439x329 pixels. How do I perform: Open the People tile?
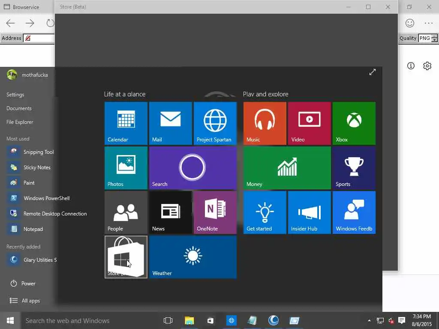tap(126, 212)
